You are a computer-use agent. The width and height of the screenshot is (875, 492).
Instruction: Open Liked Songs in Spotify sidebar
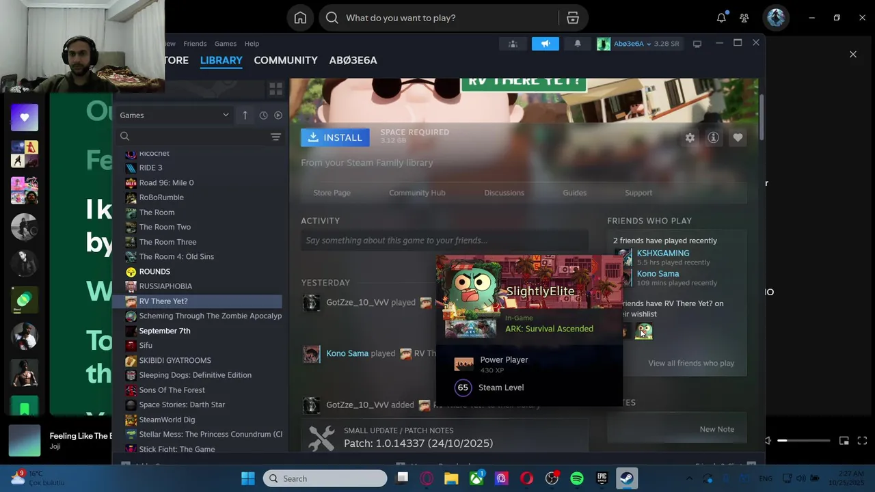click(x=25, y=118)
